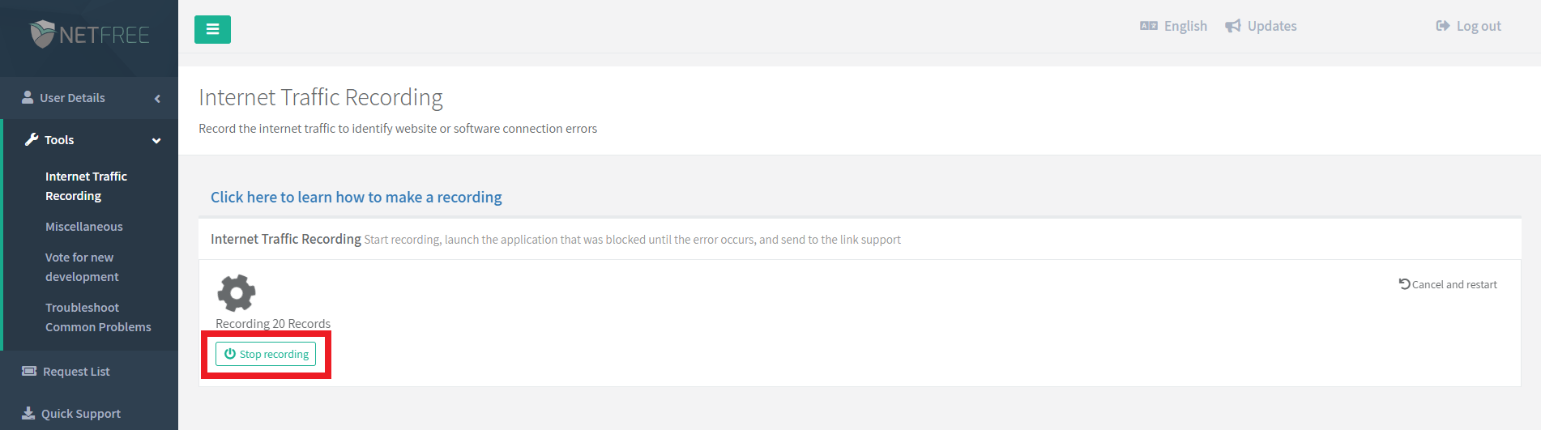Click the recording gear spinner icon
The image size is (1541, 430).
[x=237, y=293]
